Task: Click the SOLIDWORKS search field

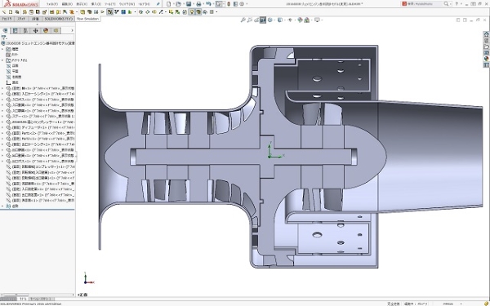Action: [425, 4]
